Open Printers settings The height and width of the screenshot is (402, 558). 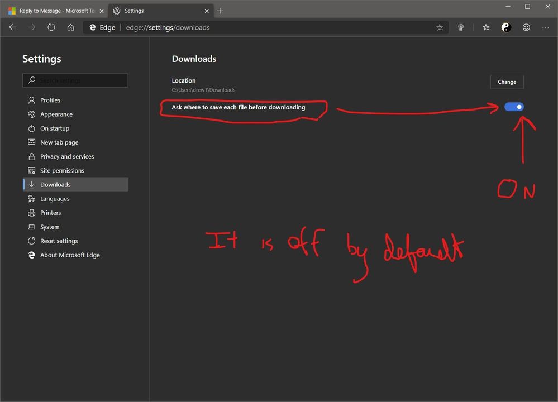75,213
